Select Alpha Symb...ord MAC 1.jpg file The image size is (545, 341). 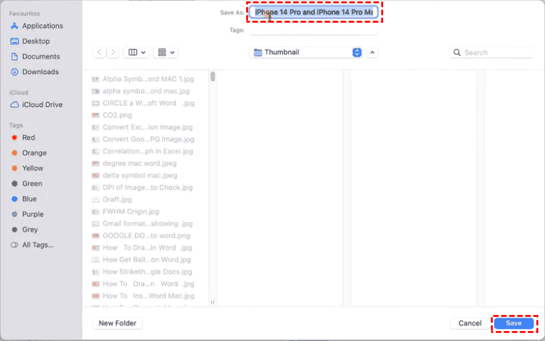[143, 79]
